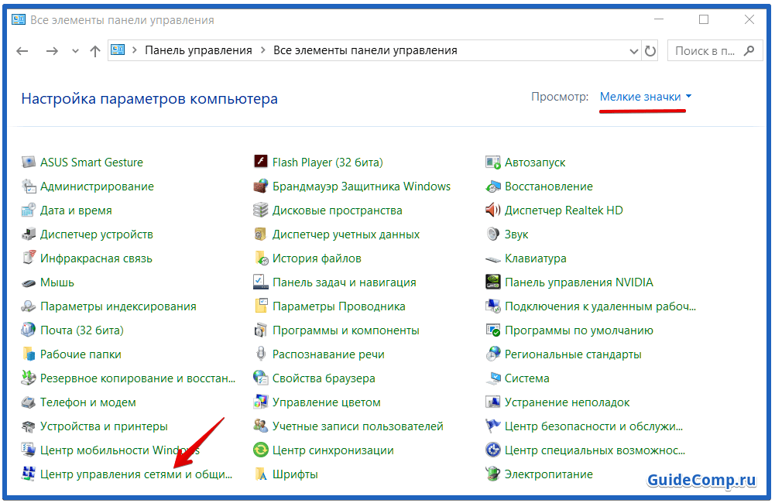Screen dimensions: 775x503
Task: Open Программы по умолчанию link
Action: pyautogui.click(x=579, y=330)
